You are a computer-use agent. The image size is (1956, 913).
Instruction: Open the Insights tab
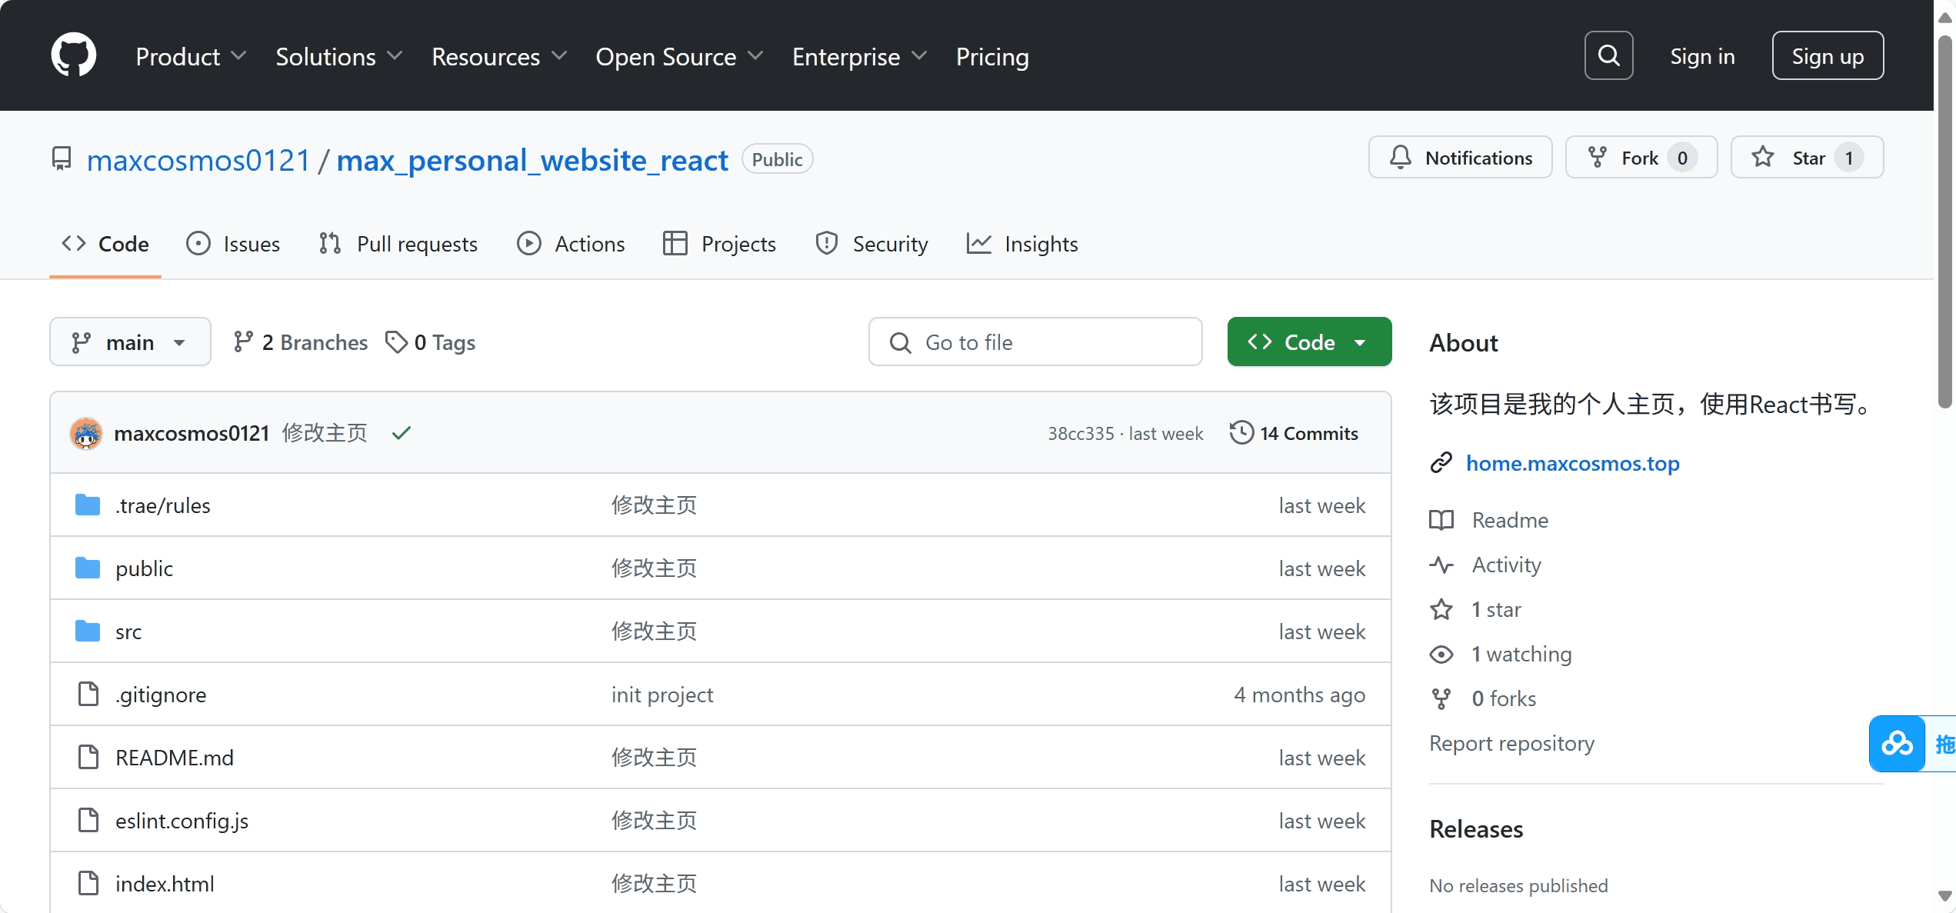pyautogui.click(x=1022, y=244)
